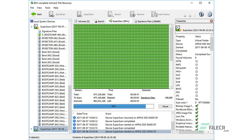Screen dimensions: 242x140
Task: Click SuperScan icon in Properties header
Action: [x=179, y=29]
